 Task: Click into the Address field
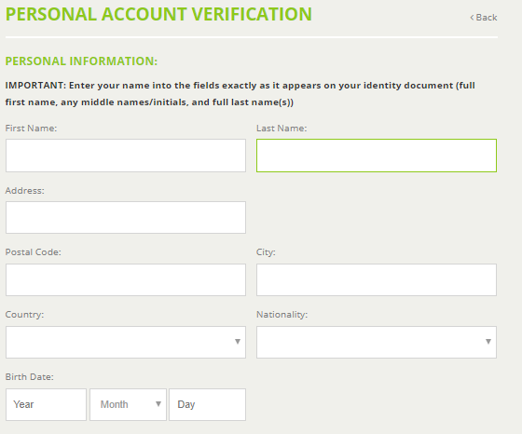(126, 217)
